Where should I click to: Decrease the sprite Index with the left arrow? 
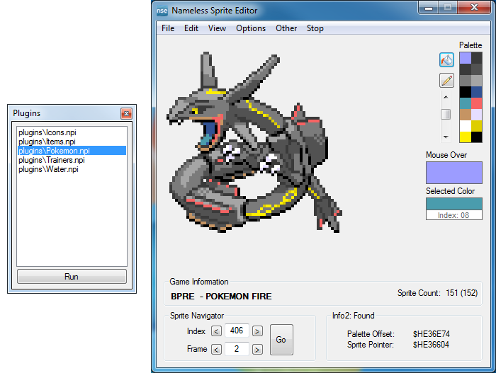coord(216,331)
